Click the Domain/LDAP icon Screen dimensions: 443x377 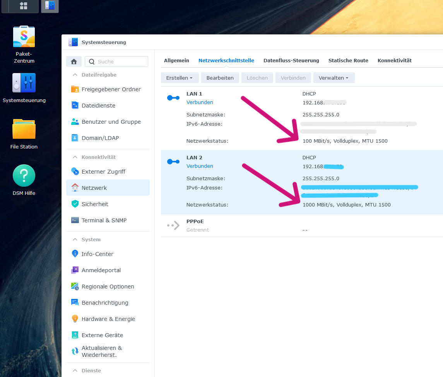pyautogui.click(x=75, y=138)
